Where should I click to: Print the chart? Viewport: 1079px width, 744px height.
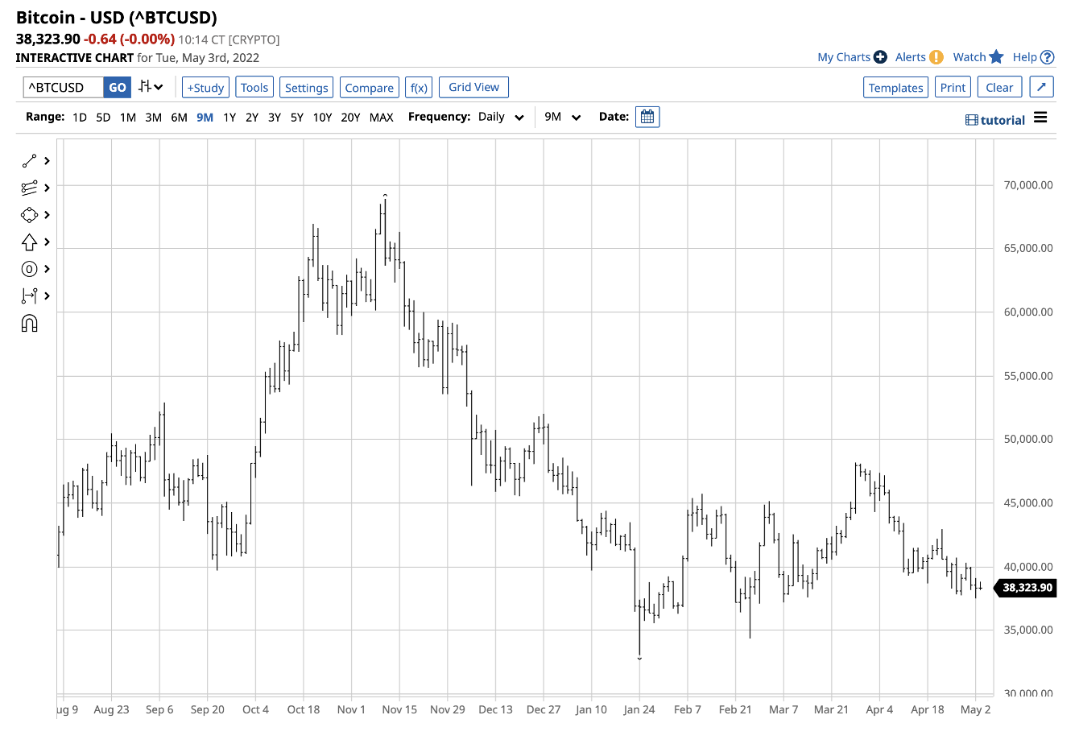click(x=953, y=88)
